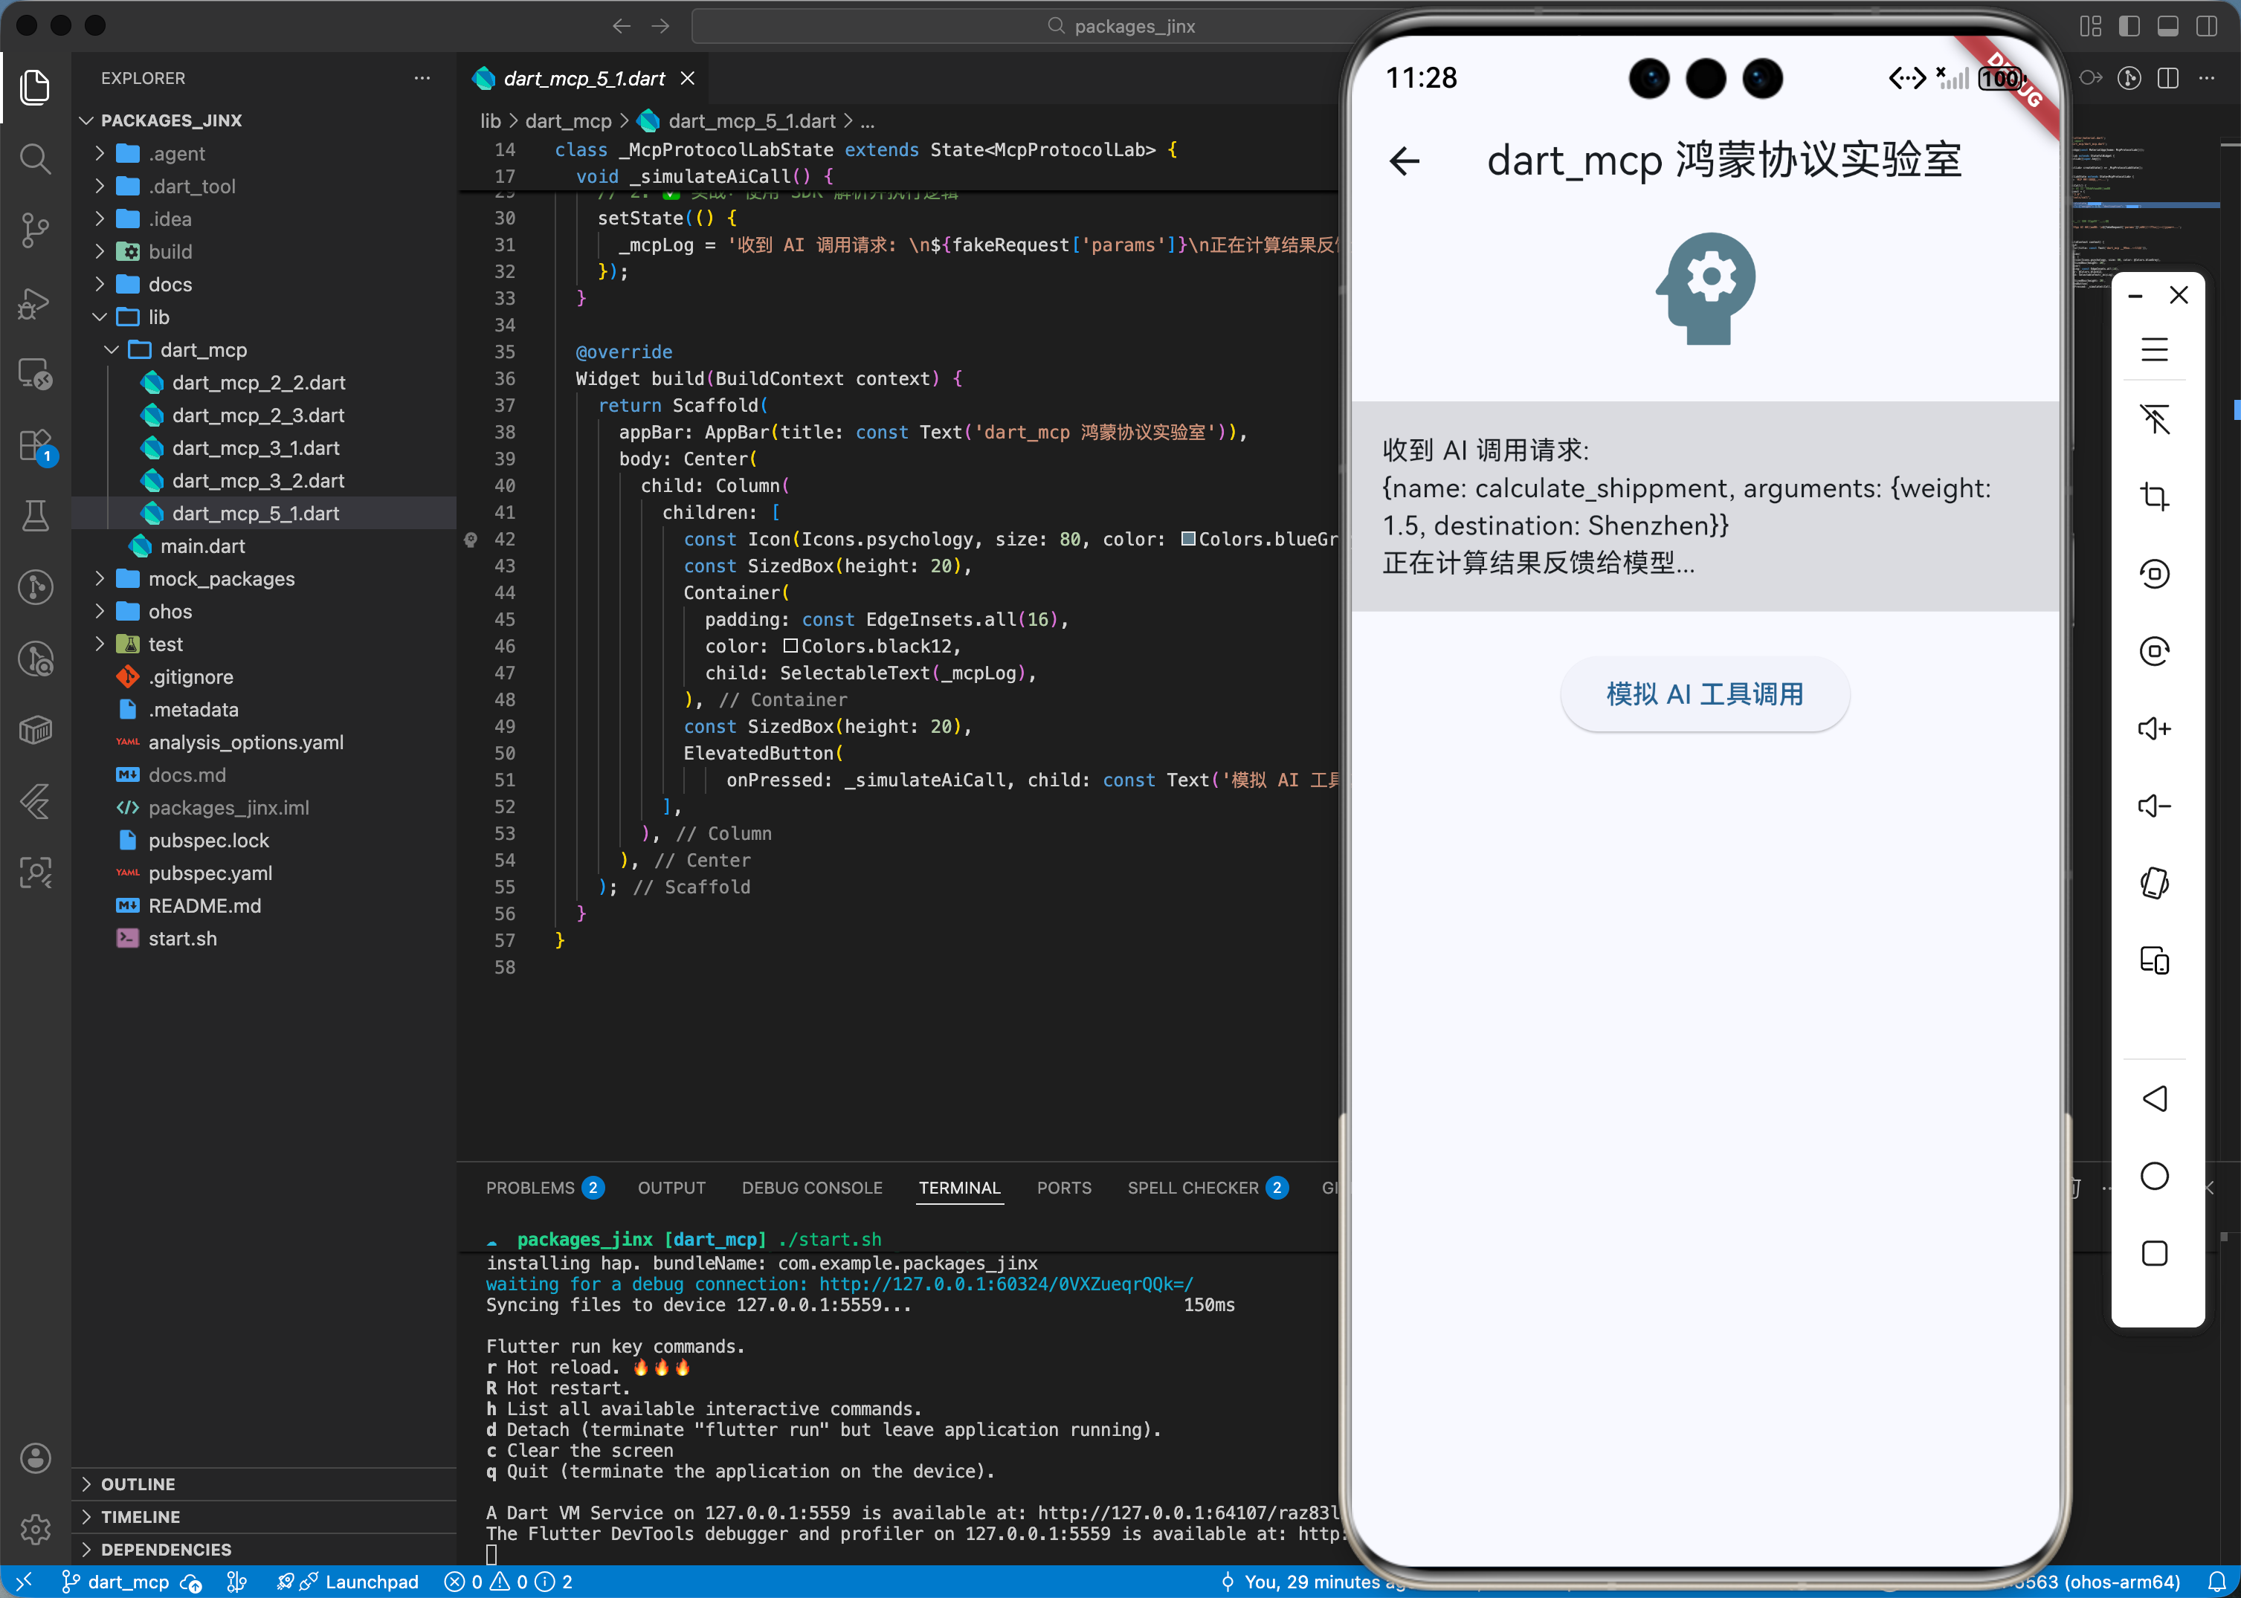Viewport: 2241px width, 1598px height.
Task: Open the PROBLEMS panel tab
Action: pos(529,1188)
